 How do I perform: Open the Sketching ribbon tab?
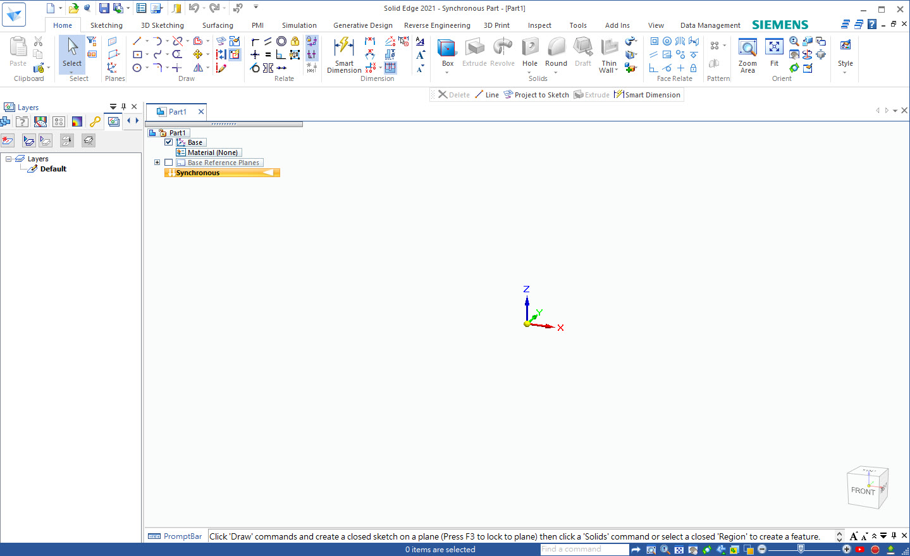(x=106, y=25)
